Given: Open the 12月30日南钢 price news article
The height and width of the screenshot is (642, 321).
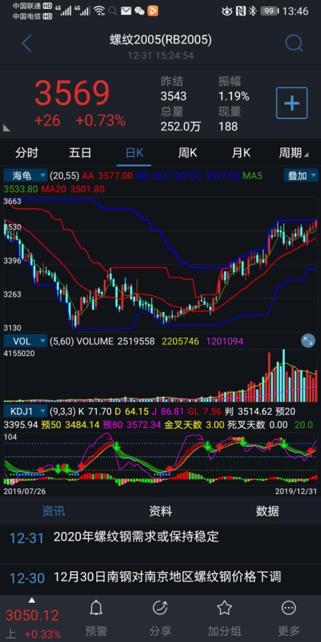Looking at the screenshot, I should pos(167,577).
